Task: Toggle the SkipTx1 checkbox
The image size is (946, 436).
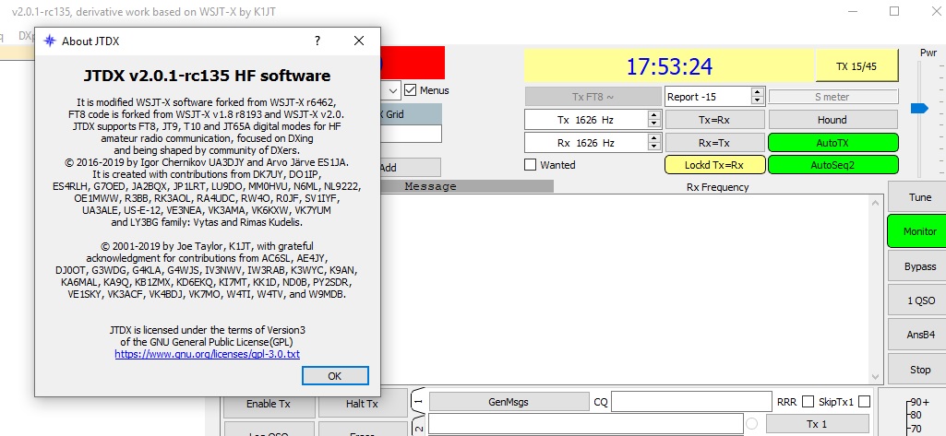Action: (865, 401)
